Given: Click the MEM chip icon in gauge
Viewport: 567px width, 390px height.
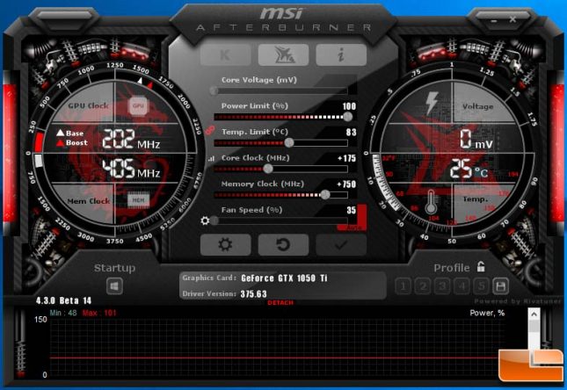Looking at the screenshot, I should pos(139,200).
